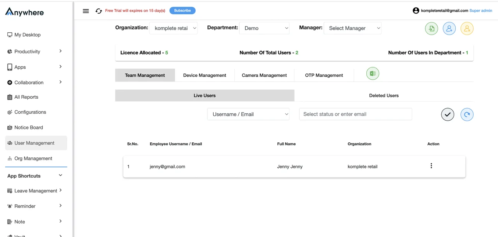Open the Department dropdown showing Demo

(x=264, y=28)
